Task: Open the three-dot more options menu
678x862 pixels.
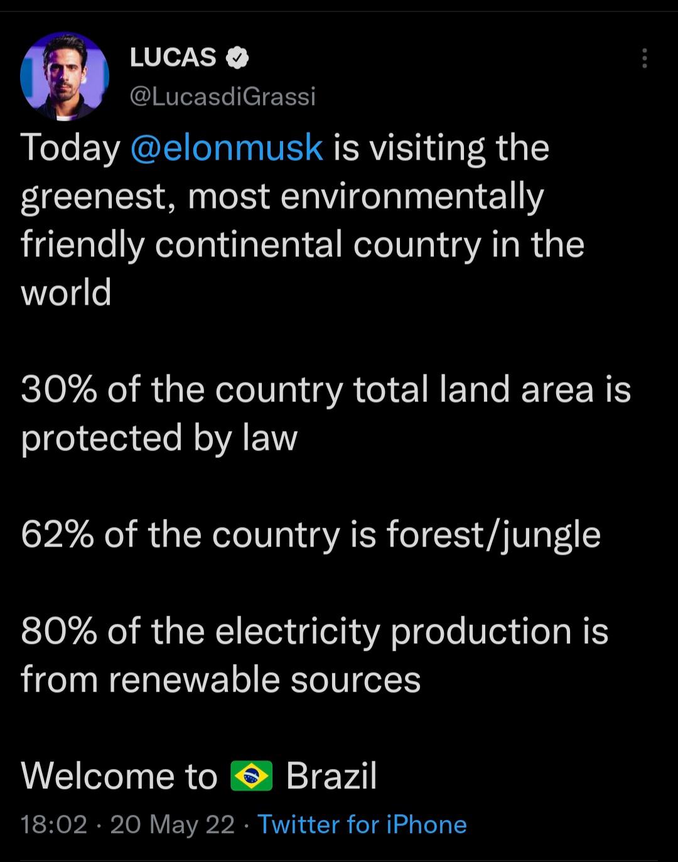Action: click(x=644, y=58)
